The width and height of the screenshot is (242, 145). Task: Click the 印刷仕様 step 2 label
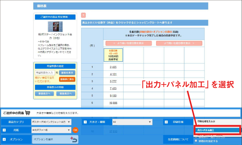(178, 122)
